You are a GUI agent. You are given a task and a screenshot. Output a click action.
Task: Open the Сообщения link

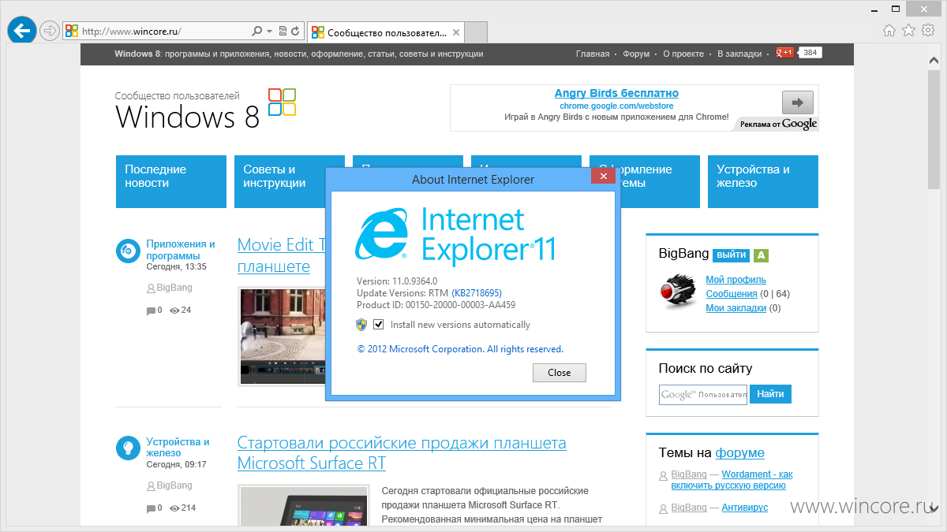tap(732, 294)
